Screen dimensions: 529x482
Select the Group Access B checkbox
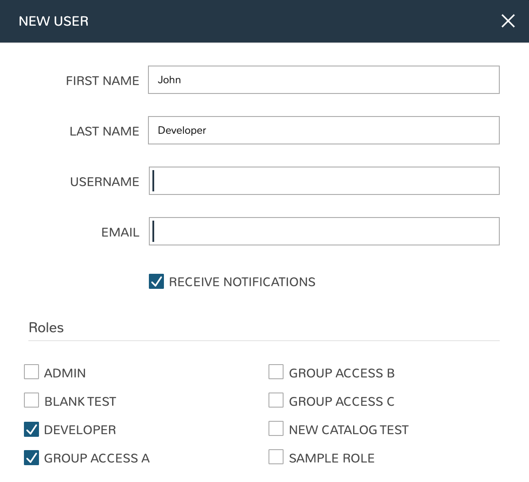(x=276, y=373)
